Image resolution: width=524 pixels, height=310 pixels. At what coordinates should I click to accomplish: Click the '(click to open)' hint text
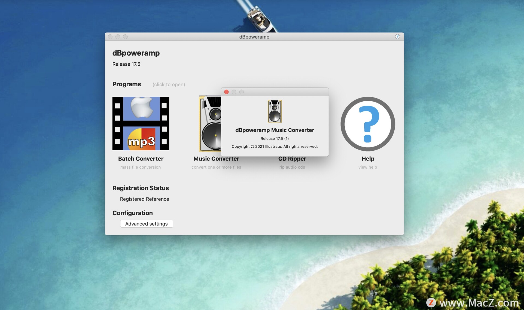point(169,84)
